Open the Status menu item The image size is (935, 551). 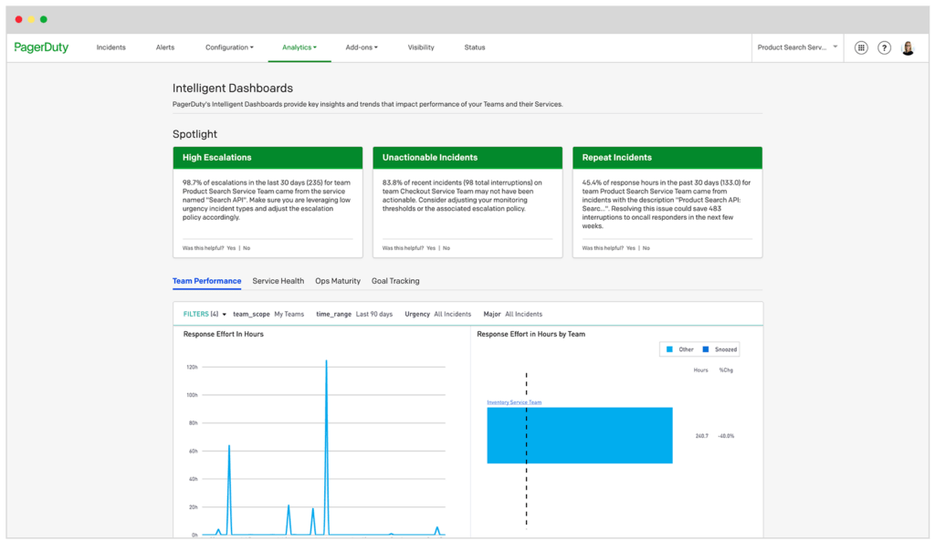coord(475,47)
